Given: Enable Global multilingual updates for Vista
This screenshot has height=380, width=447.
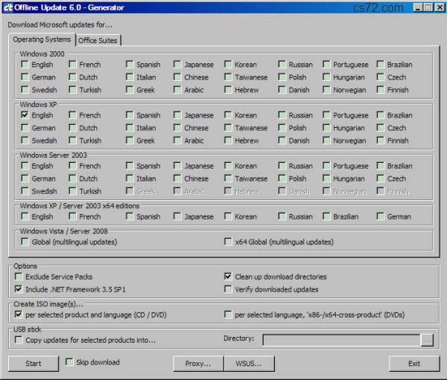Looking at the screenshot, I should (25, 242).
